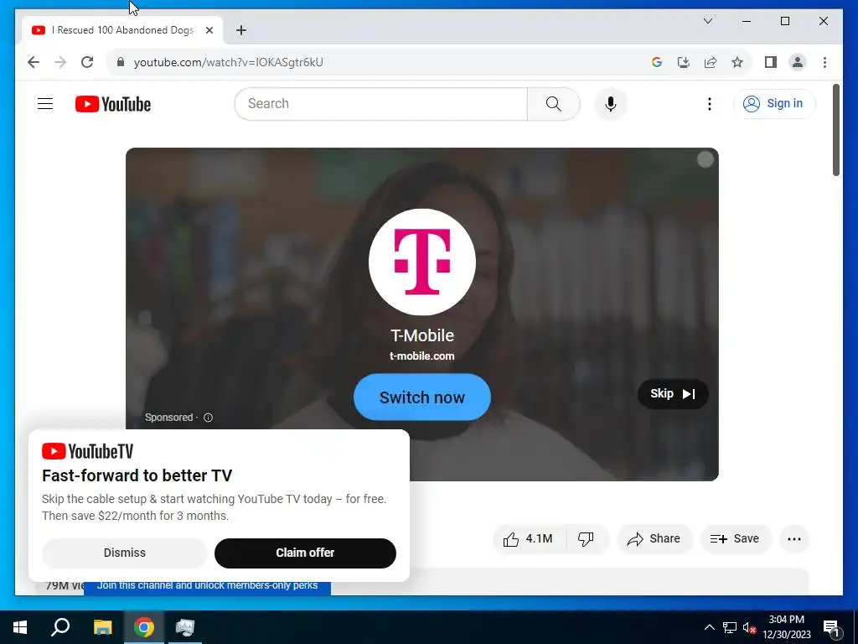Click the Switch now ad button
Viewport: 858px width, 644px height.
422,397
